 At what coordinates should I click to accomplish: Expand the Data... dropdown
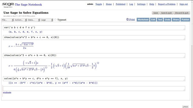(34, 20)
